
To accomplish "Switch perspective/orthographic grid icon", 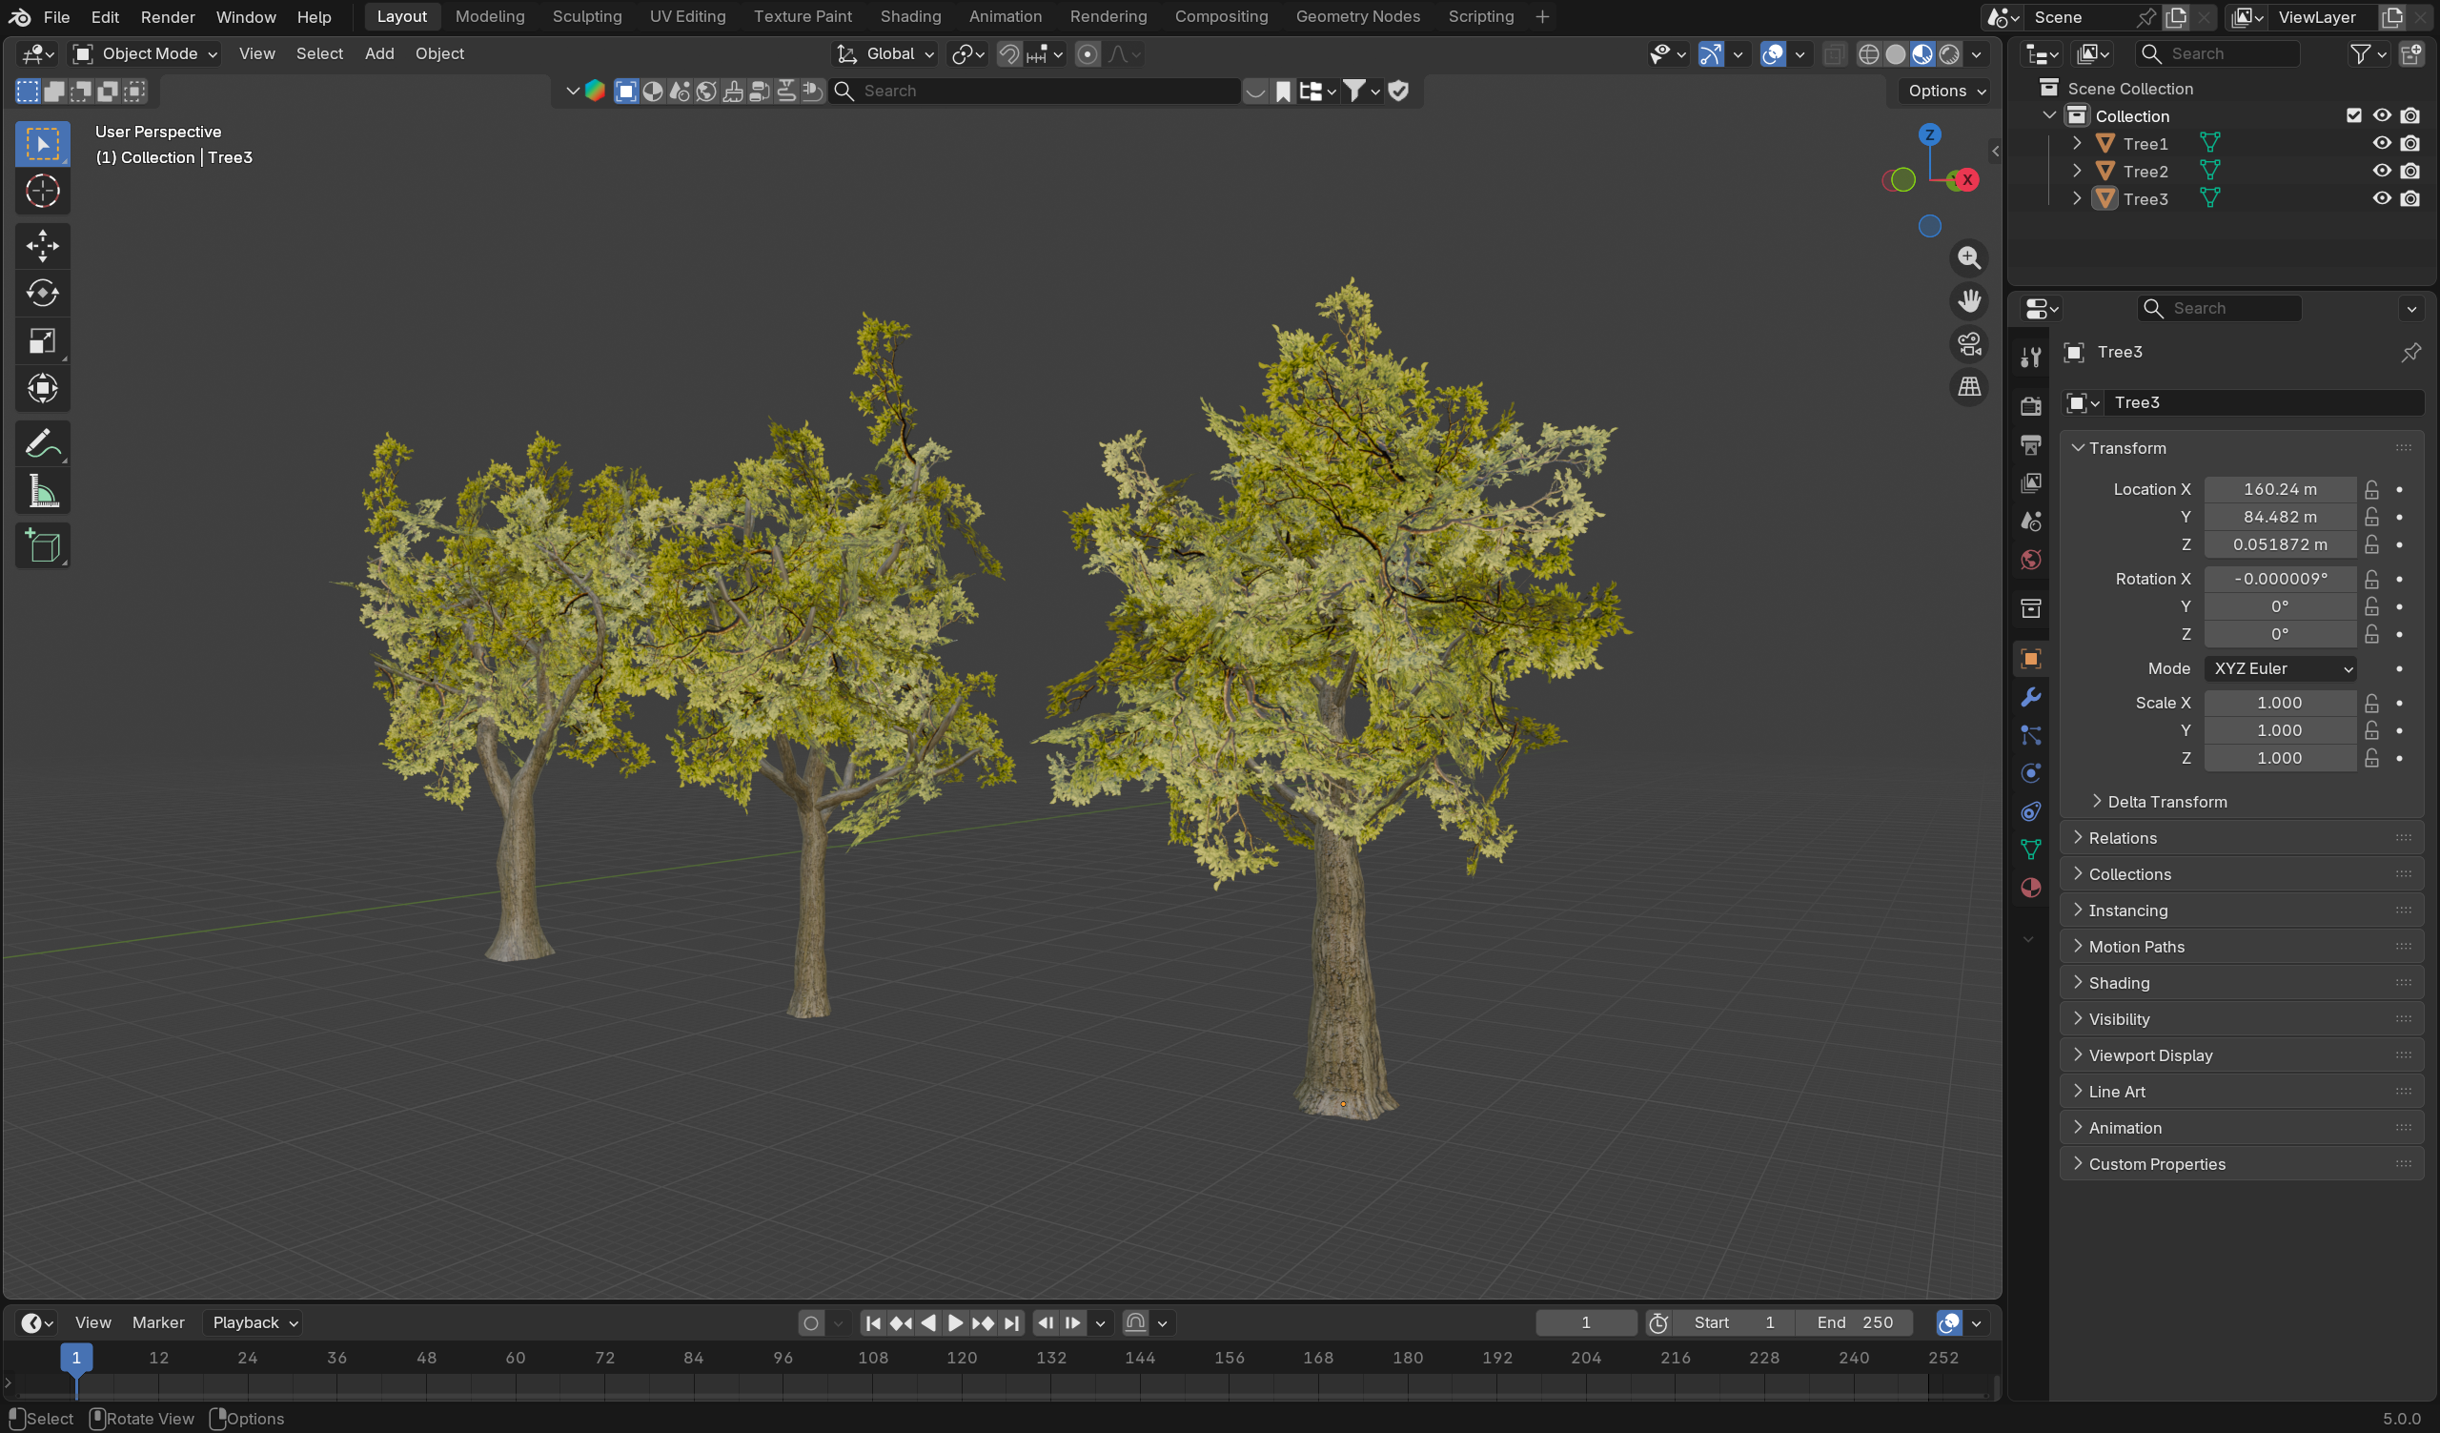I will [1968, 387].
